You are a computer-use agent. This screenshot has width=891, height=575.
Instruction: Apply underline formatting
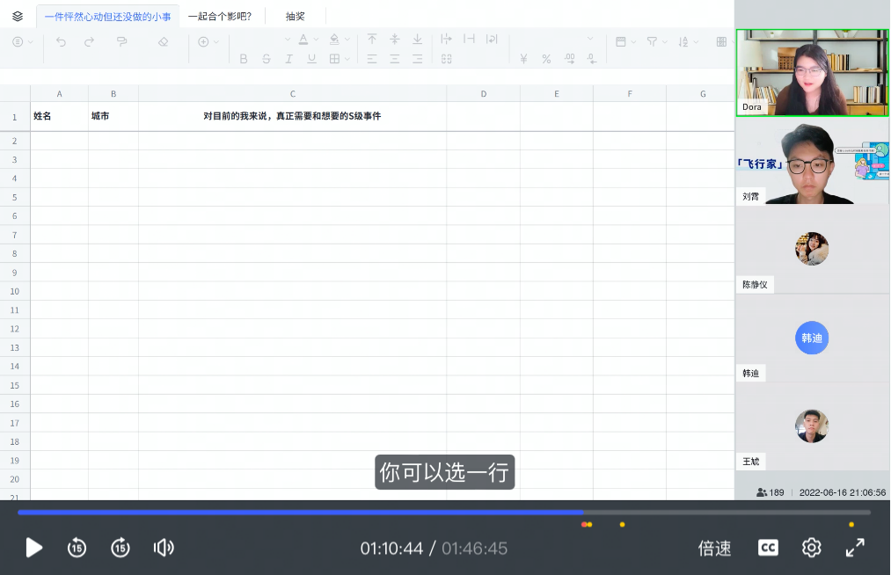(x=310, y=59)
